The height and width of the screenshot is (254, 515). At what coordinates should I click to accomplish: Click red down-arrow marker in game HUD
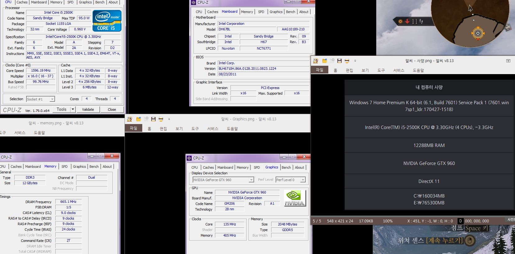tap(407, 21)
